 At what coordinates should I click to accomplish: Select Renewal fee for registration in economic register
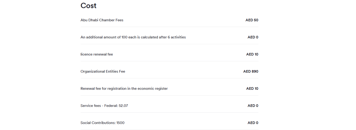(124, 88)
